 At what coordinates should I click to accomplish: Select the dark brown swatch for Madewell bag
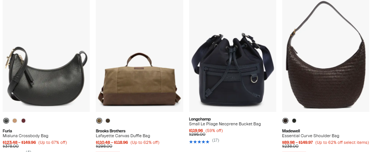285,120
